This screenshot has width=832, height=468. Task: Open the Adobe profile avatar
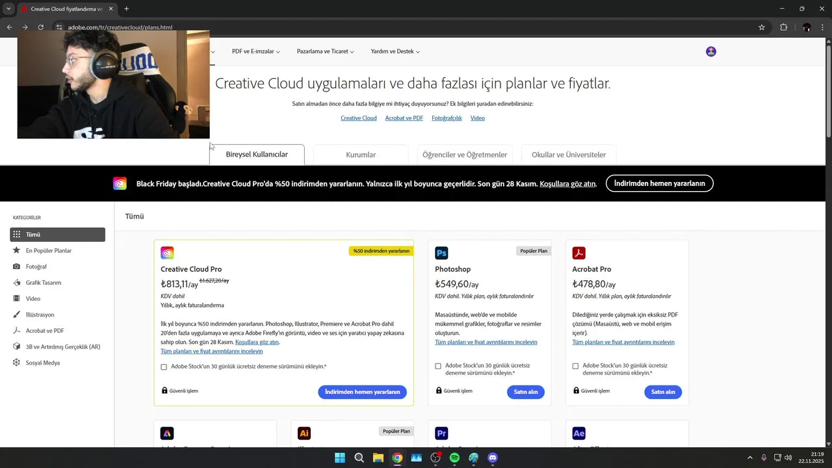(x=711, y=51)
